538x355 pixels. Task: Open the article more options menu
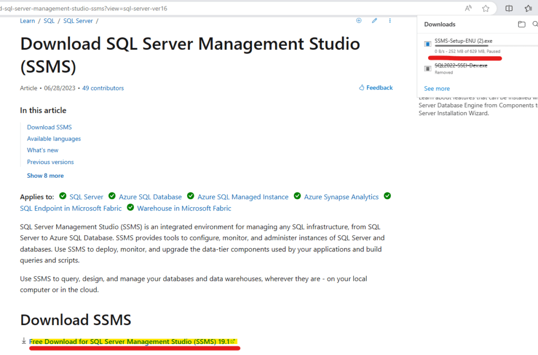tap(390, 21)
